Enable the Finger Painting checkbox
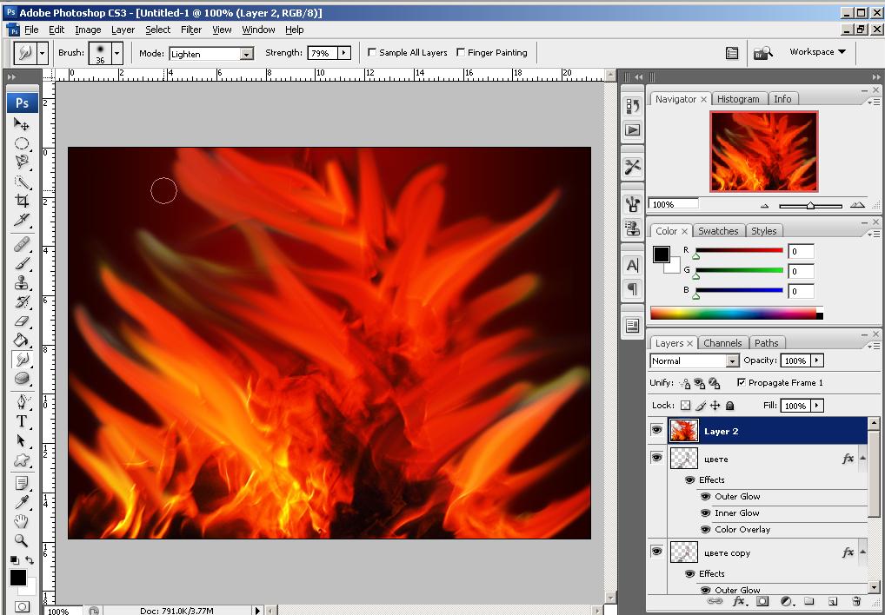Screen dimensions: 885x615 pyautogui.click(x=461, y=52)
